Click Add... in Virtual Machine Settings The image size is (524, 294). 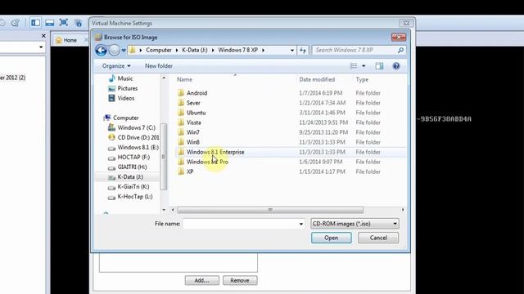click(x=202, y=280)
